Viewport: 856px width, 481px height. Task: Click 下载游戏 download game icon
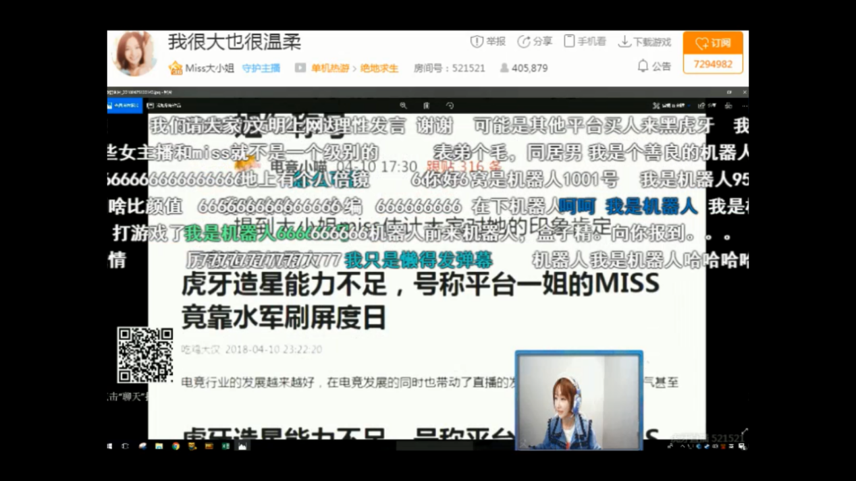(x=624, y=42)
